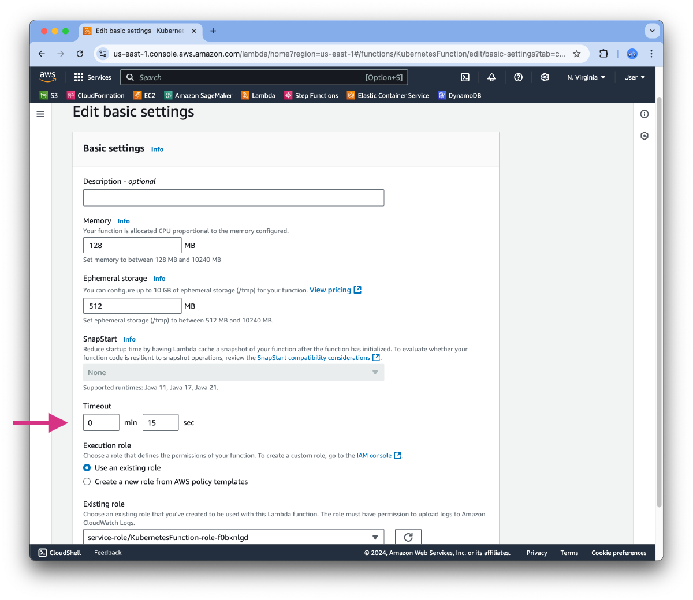Viewport: 693px width, 600px height.
Task: Open the browser extensions puzzle icon
Action: click(603, 54)
